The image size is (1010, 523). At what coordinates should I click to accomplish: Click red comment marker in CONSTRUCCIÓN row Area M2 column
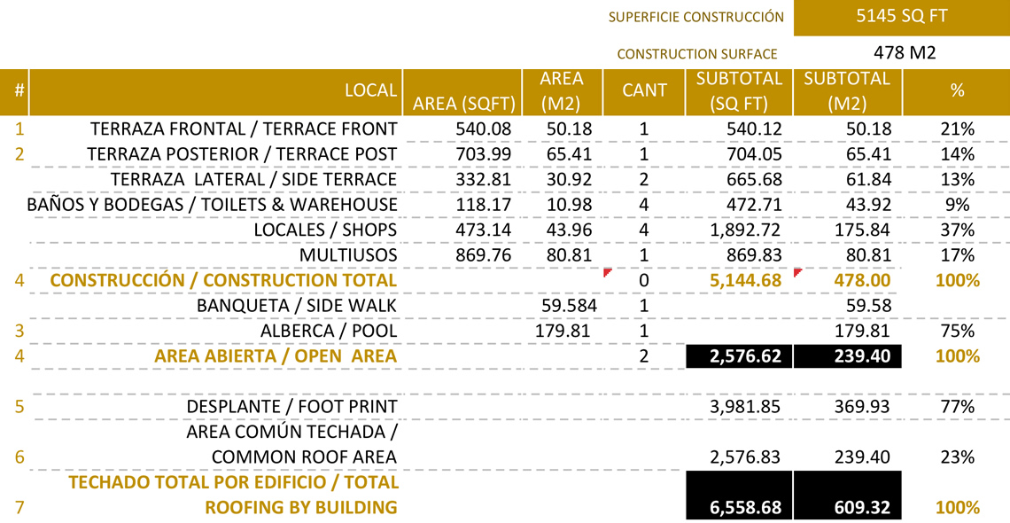tap(607, 272)
